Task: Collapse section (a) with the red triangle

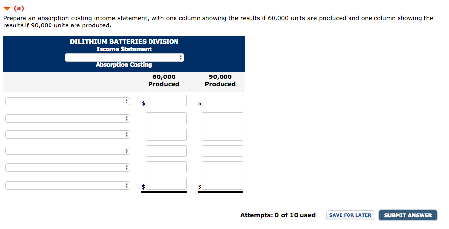Action: 7,8
